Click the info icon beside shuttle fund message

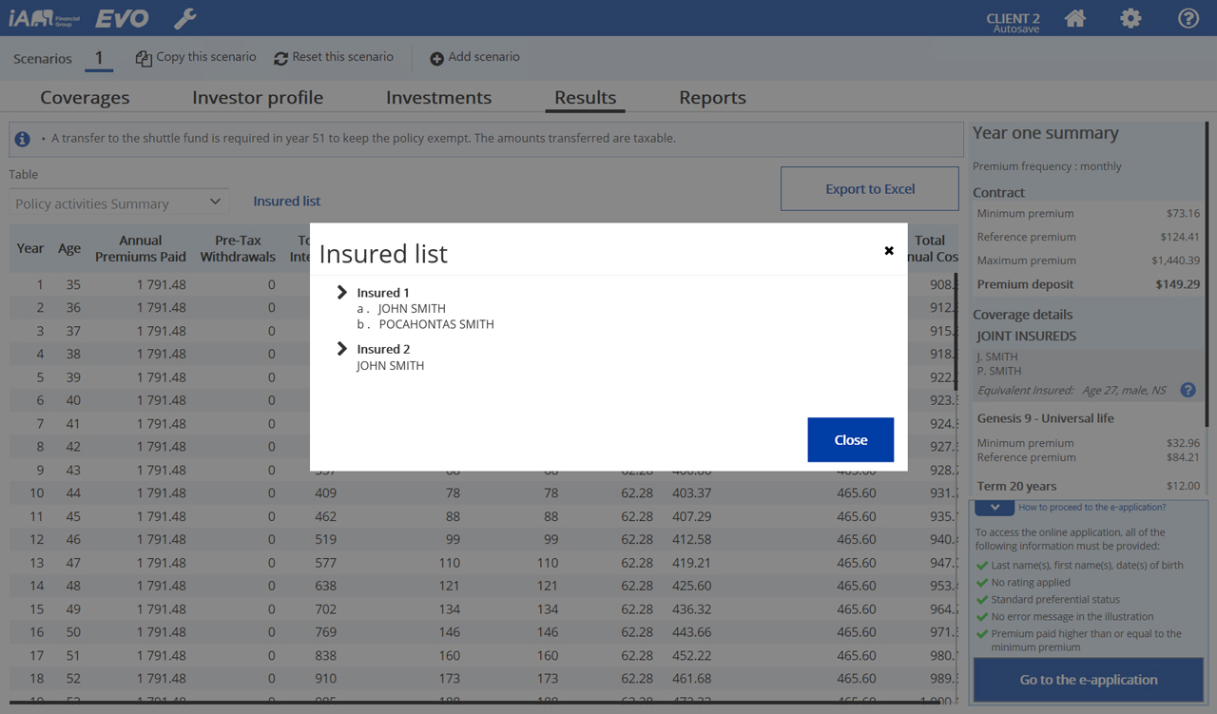click(x=22, y=139)
